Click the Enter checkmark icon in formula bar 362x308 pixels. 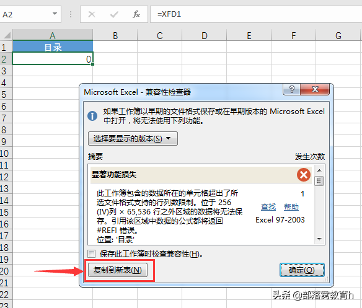[114, 14]
